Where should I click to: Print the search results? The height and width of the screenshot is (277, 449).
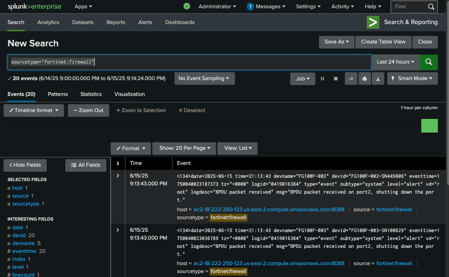[x=365, y=78]
